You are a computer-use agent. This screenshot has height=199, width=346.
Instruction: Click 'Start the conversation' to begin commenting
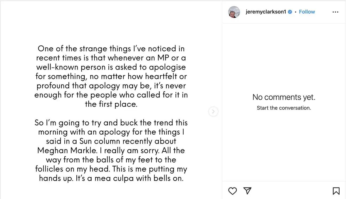point(284,108)
